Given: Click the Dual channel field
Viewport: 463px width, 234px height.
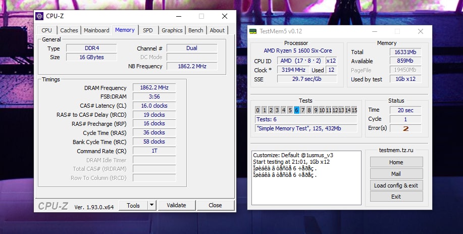Looking at the screenshot, I should 192,48.
